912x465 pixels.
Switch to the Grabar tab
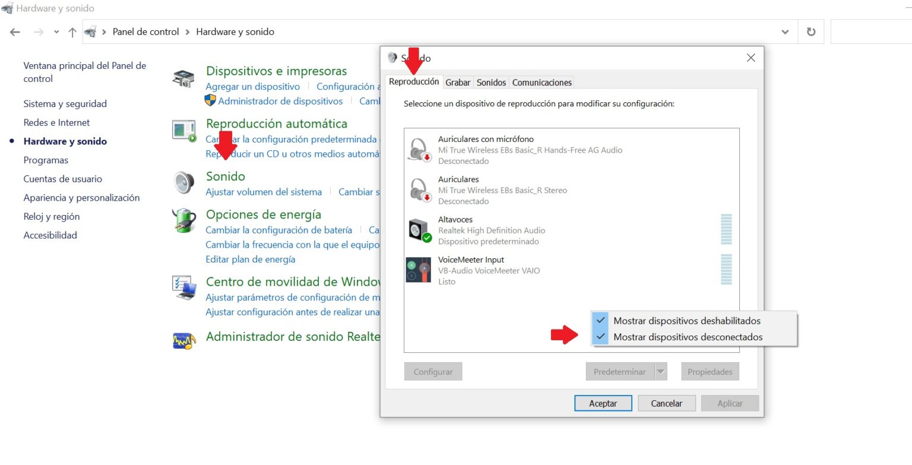(x=458, y=83)
